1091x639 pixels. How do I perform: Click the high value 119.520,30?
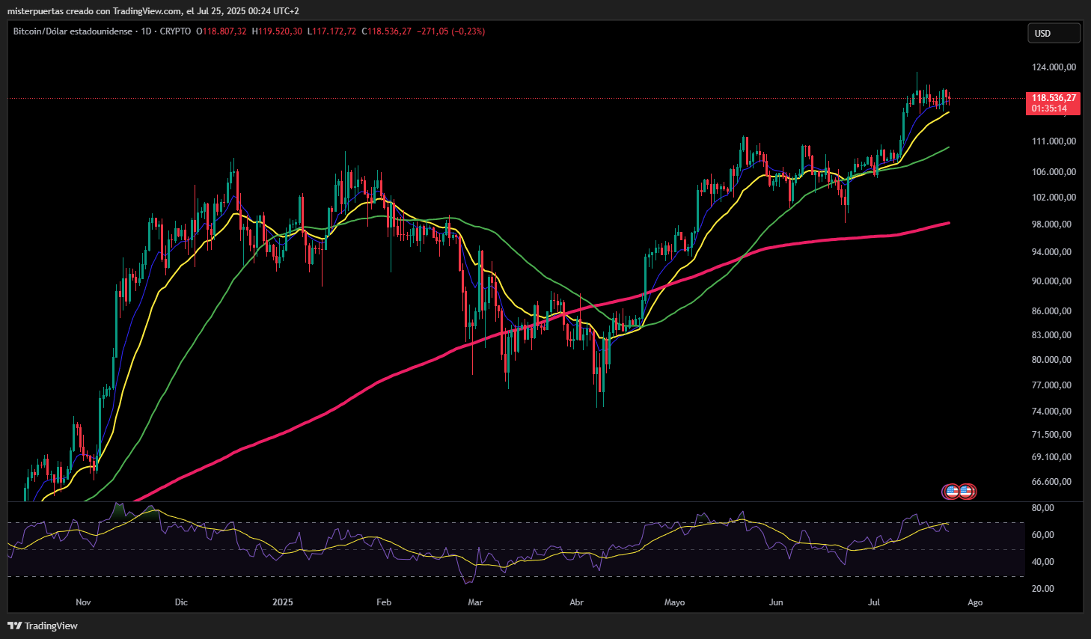tap(281, 31)
